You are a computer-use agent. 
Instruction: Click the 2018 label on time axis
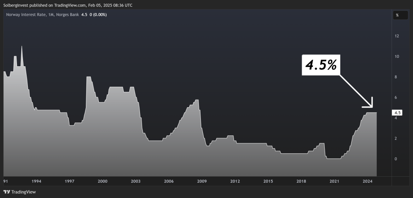(x=301, y=182)
